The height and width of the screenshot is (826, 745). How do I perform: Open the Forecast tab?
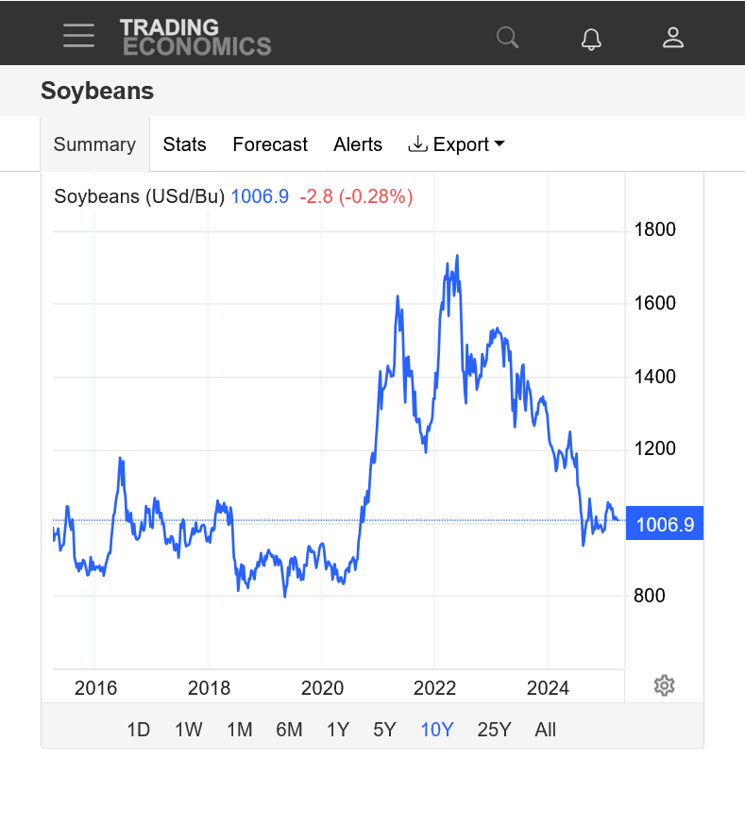270,144
